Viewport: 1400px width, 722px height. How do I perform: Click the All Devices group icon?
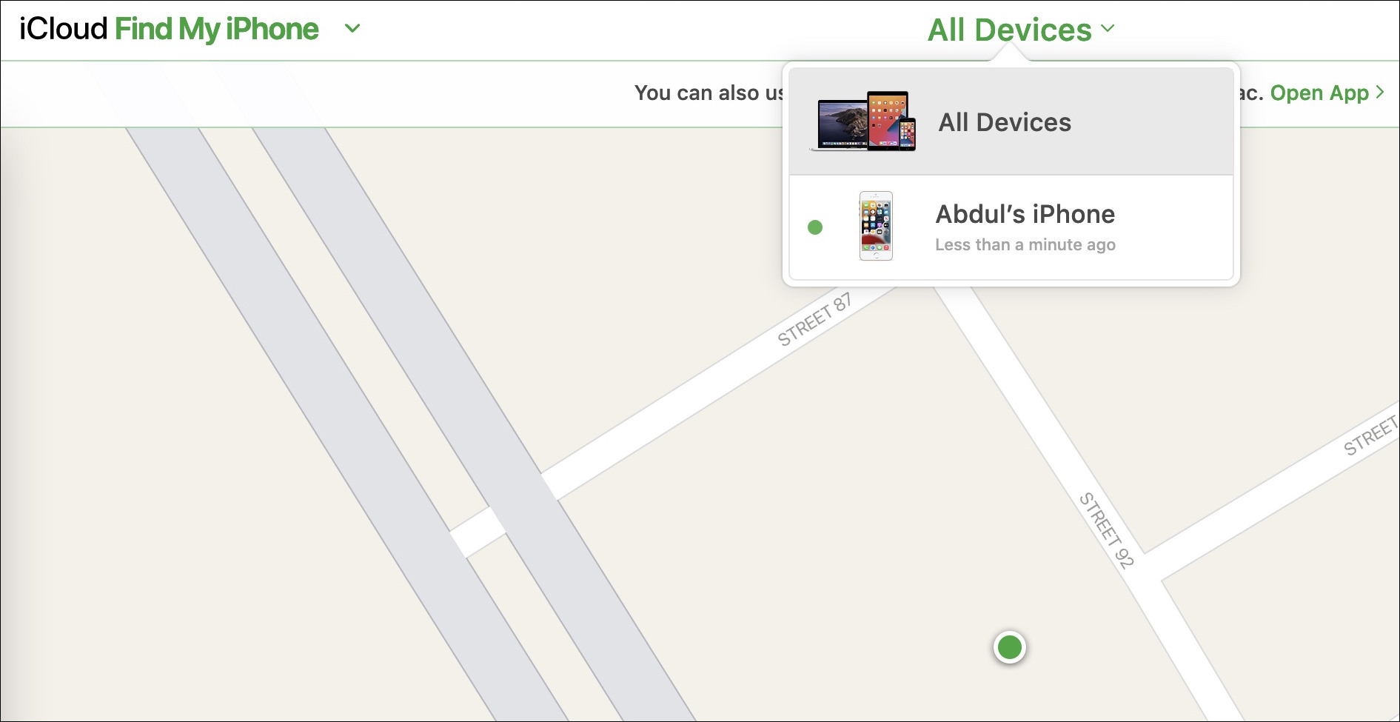863,121
